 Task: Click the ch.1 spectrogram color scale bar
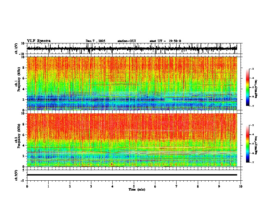click(248, 87)
